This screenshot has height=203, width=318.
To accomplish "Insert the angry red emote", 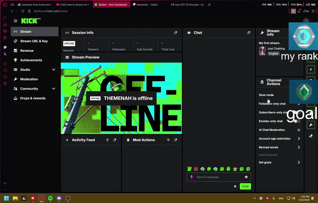I will coord(196,169).
